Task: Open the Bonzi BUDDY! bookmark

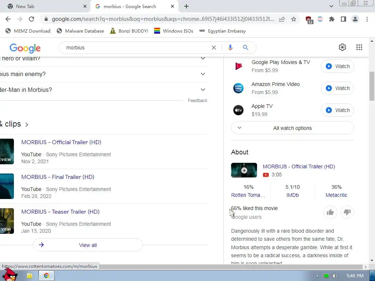Action: pos(129,31)
